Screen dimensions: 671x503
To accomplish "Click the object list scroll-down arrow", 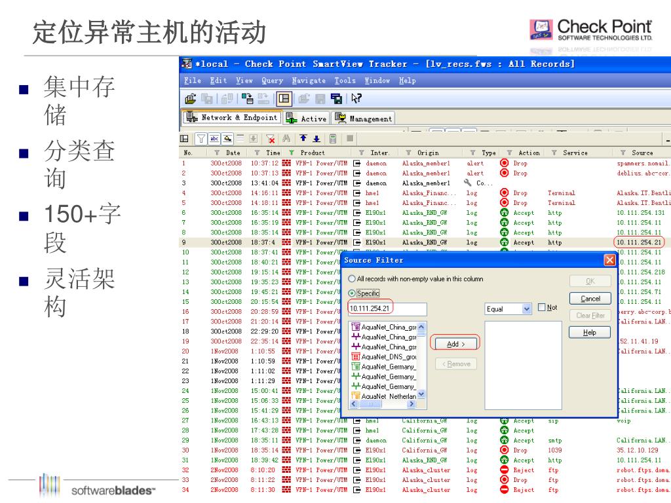I will [x=421, y=394].
